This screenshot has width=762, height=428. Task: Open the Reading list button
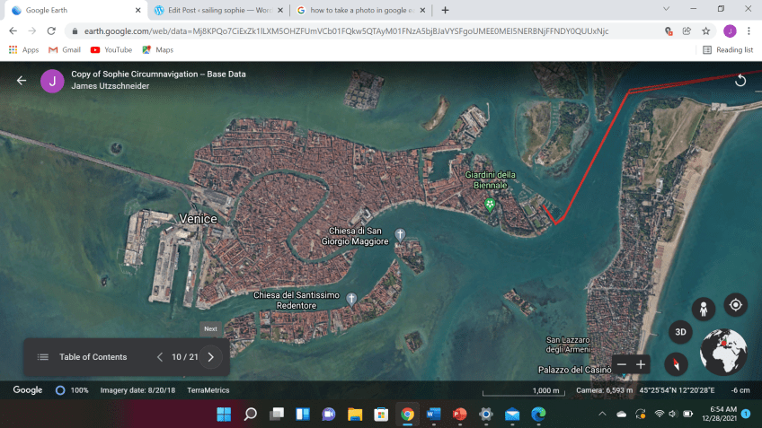(x=728, y=49)
